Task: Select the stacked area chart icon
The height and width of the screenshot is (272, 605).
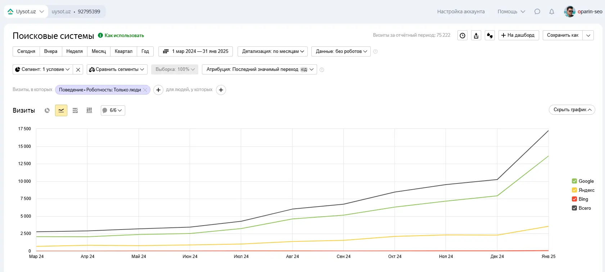Action: click(x=75, y=110)
